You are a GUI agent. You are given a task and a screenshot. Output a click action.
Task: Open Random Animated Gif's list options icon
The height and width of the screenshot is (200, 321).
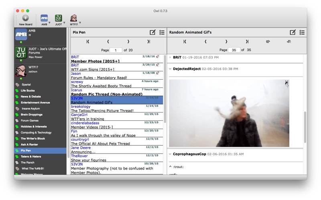coord(302,32)
